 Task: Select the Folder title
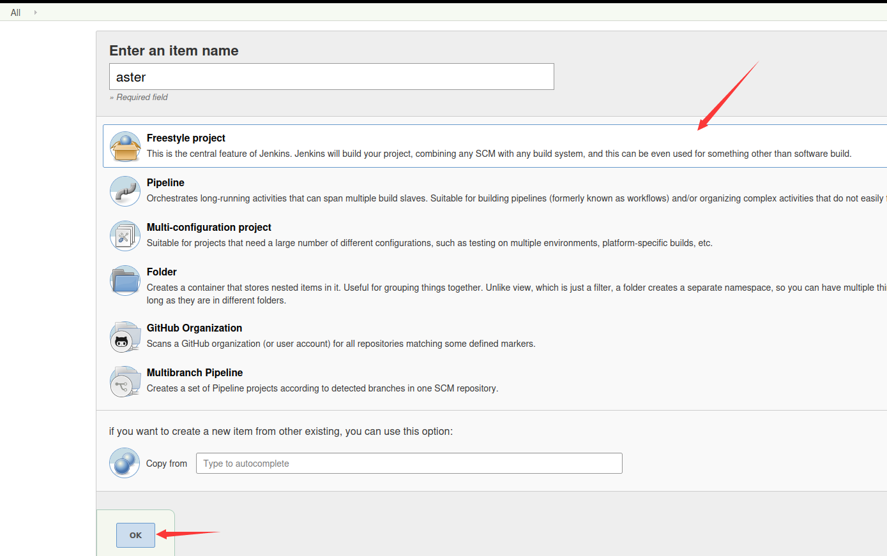[162, 272]
